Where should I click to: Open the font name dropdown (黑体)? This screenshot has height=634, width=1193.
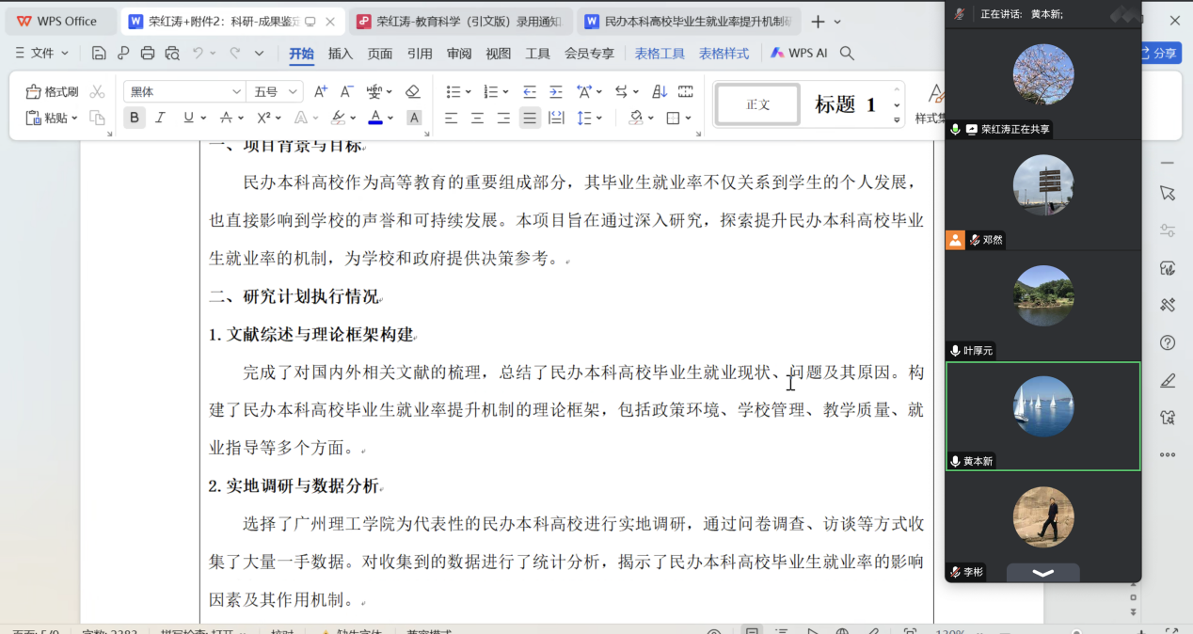click(x=184, y=91)
